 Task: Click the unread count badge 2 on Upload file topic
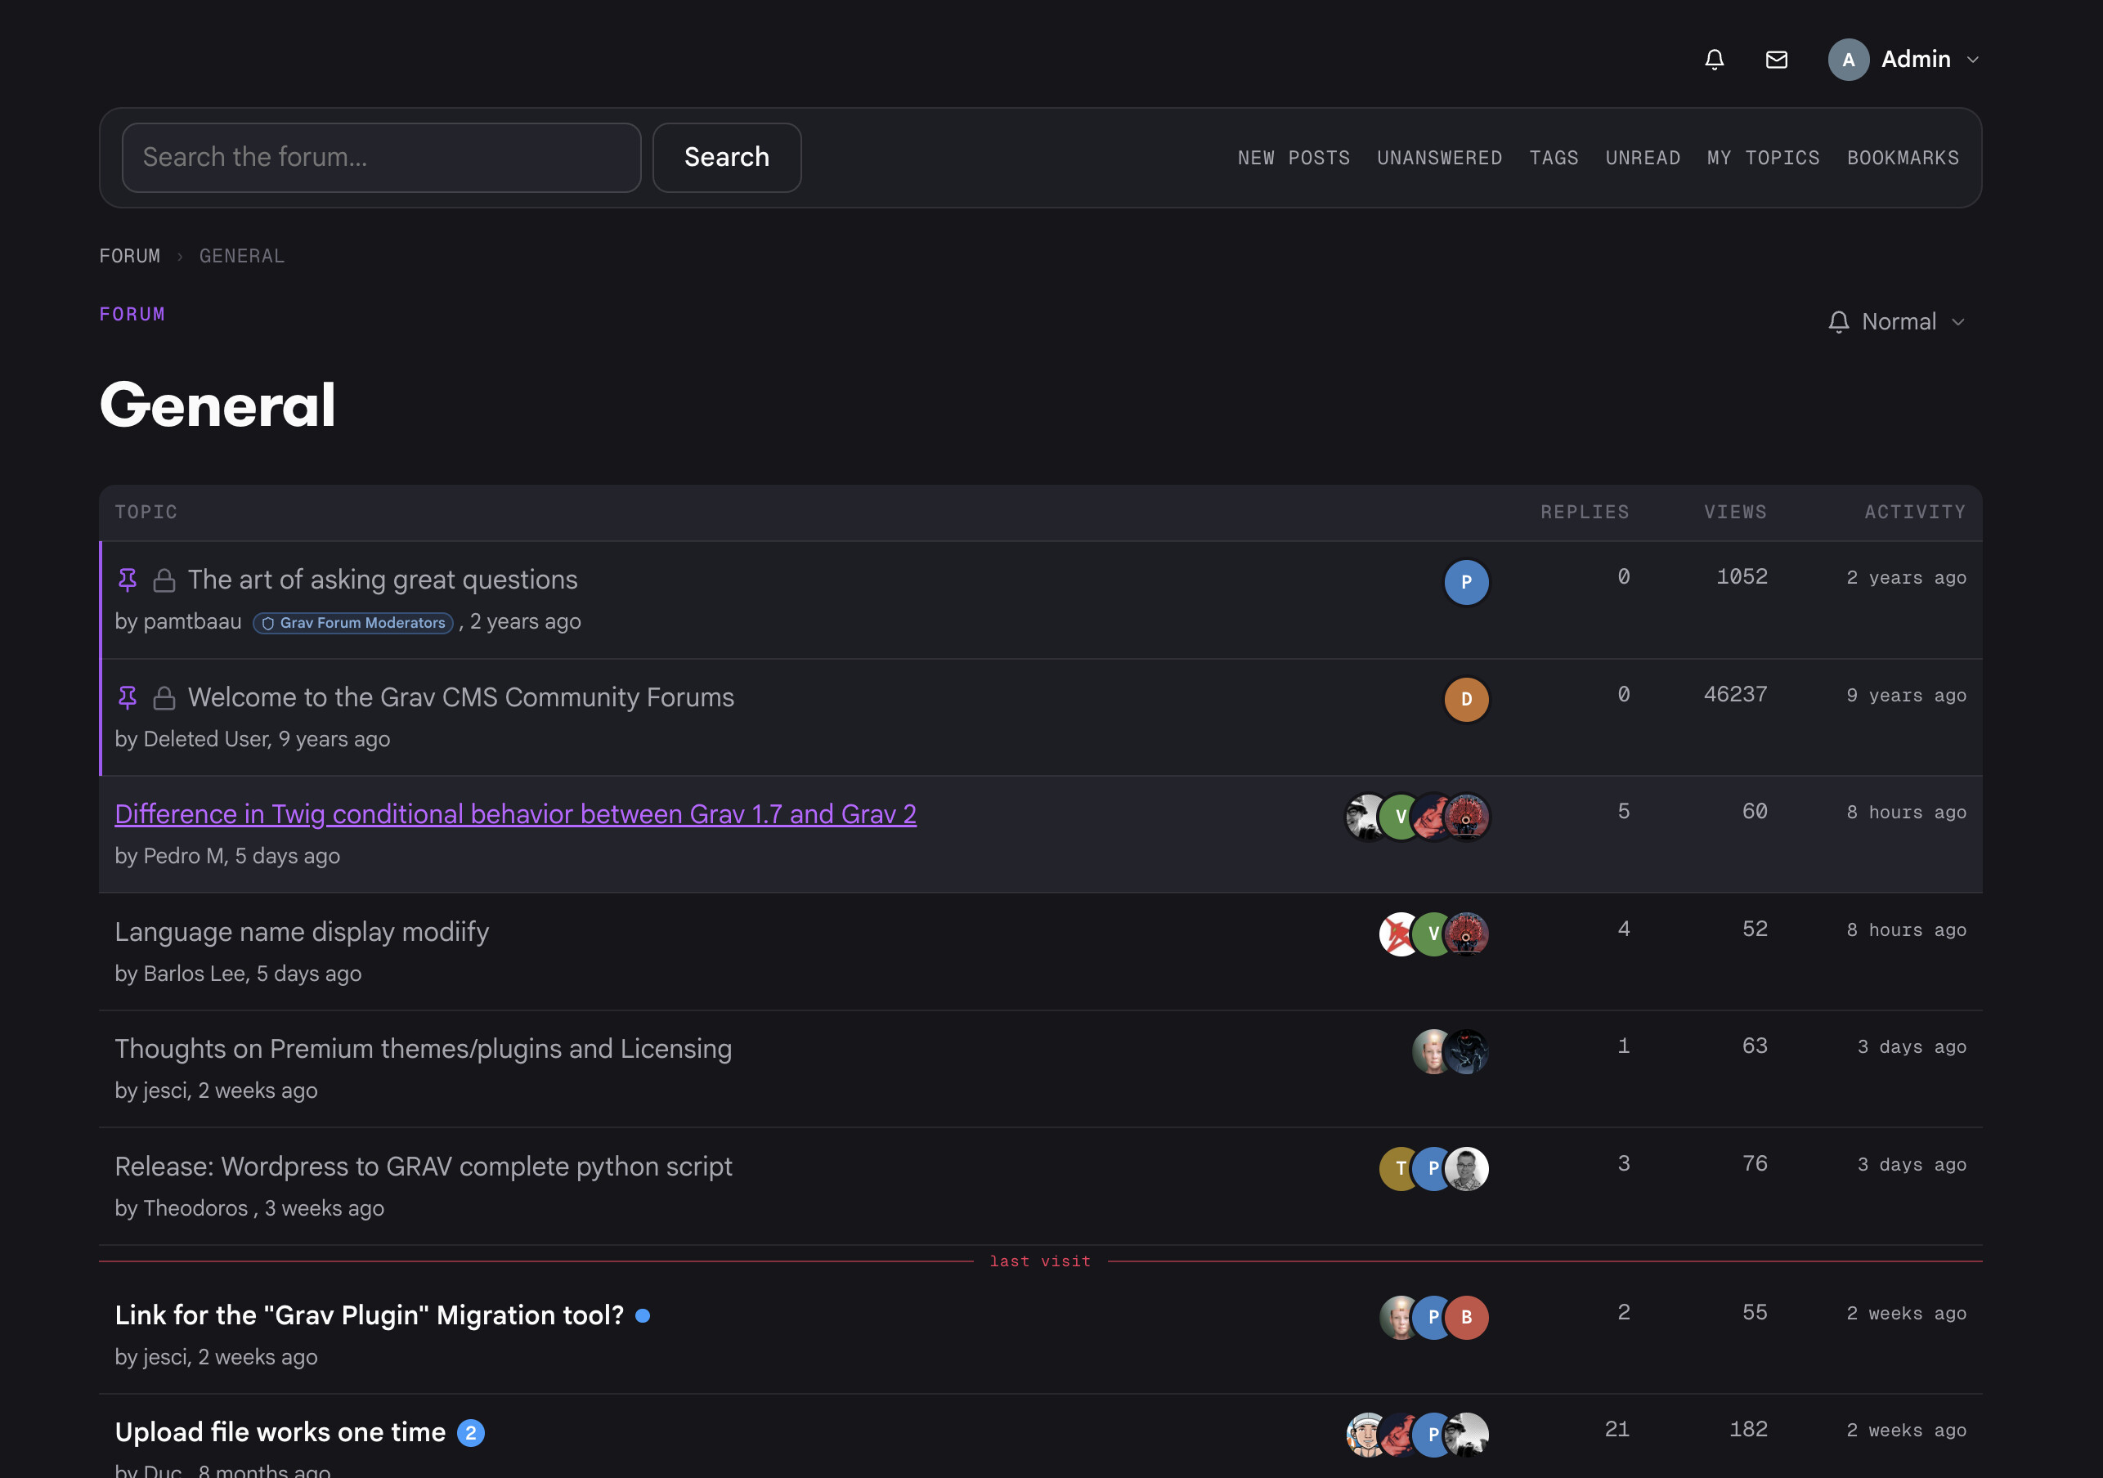(x=471, y=1433)
